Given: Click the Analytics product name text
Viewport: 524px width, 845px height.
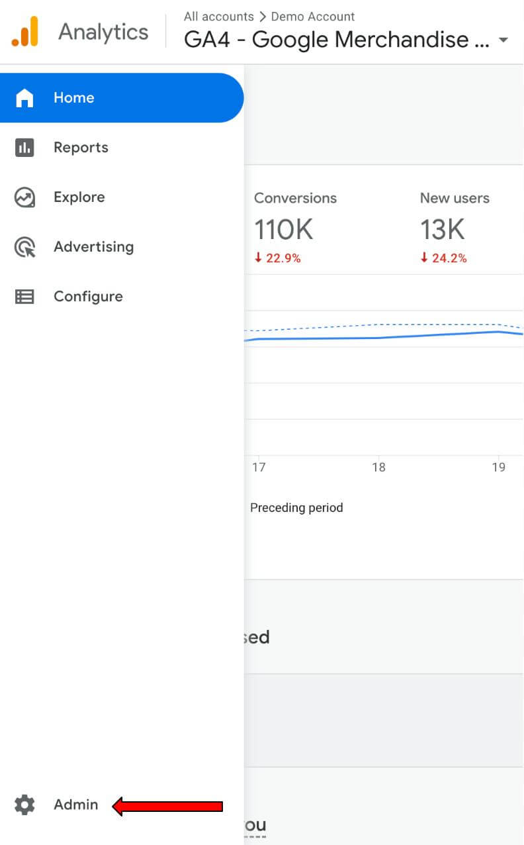Looking at the screenshot, I should pos(103,32).
